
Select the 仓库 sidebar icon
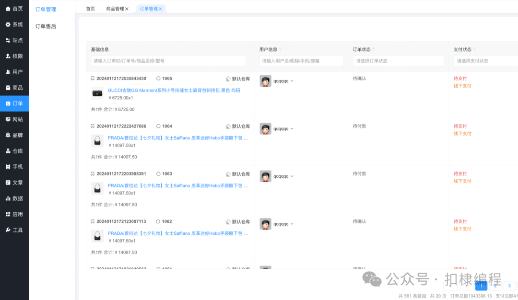click(x=14, y=150)
